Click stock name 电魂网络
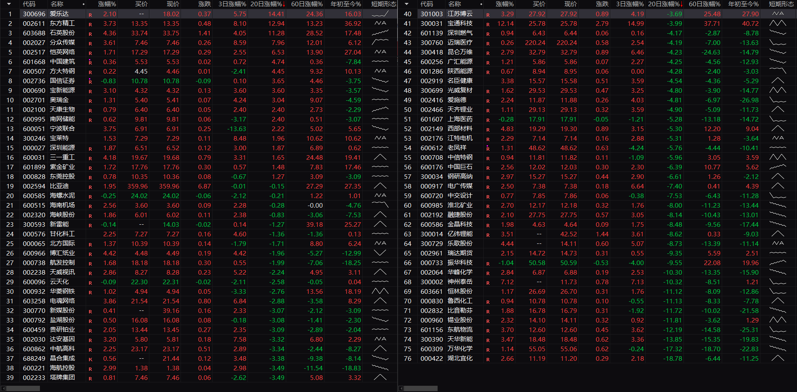This screenshot has height=392, width=797. (x=62, y=301)
